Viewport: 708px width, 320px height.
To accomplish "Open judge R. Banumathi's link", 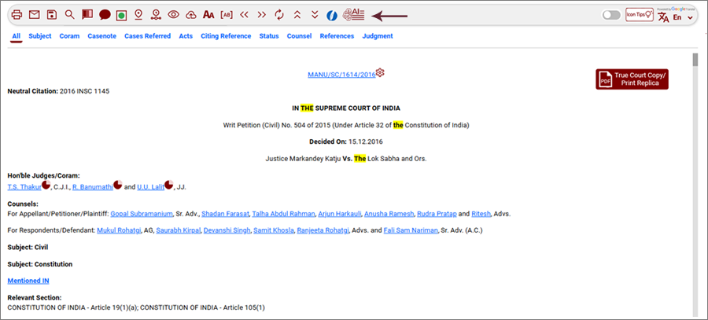I will click(93, 187).
